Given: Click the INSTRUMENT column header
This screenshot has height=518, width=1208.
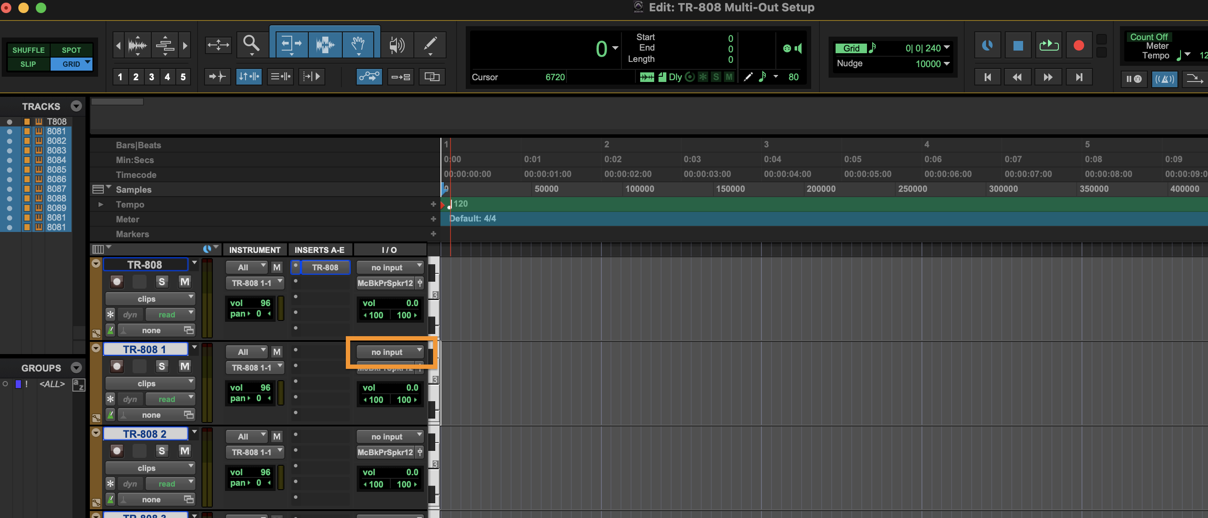Looking at the screenshot, I should (x=255, y=250).
